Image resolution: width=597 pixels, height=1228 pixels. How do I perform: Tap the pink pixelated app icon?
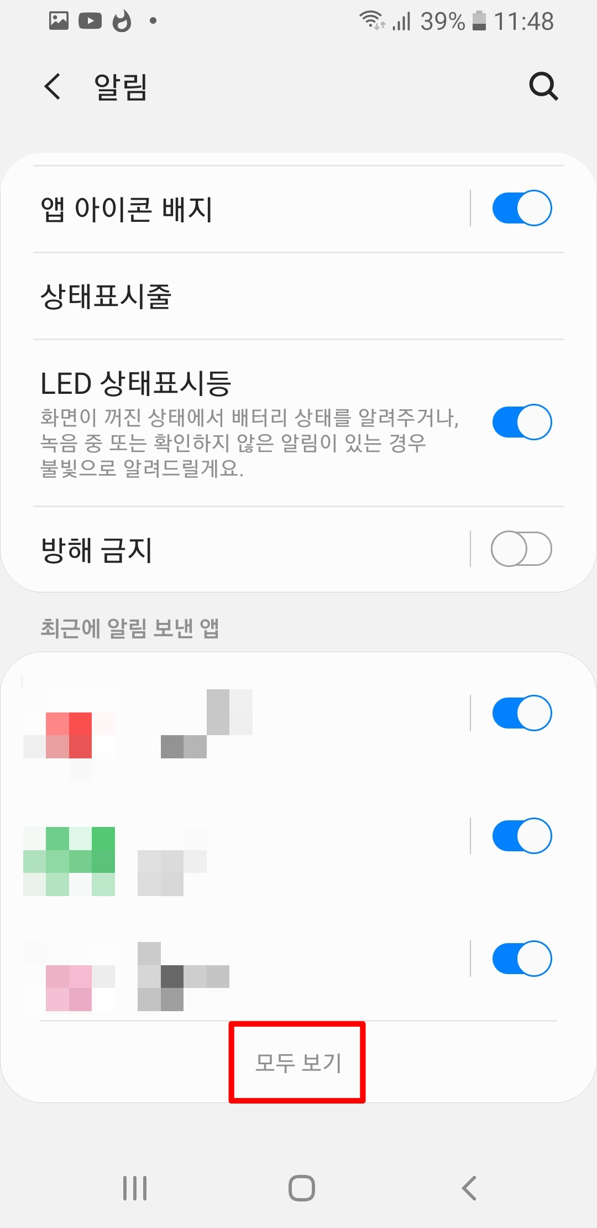coord(69,976)
